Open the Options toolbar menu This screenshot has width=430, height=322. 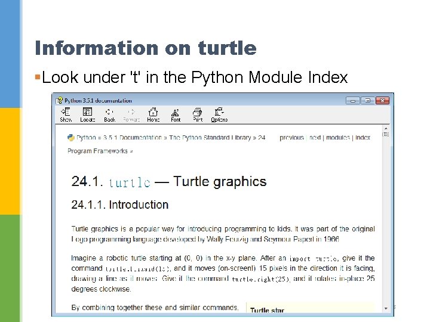219,114
